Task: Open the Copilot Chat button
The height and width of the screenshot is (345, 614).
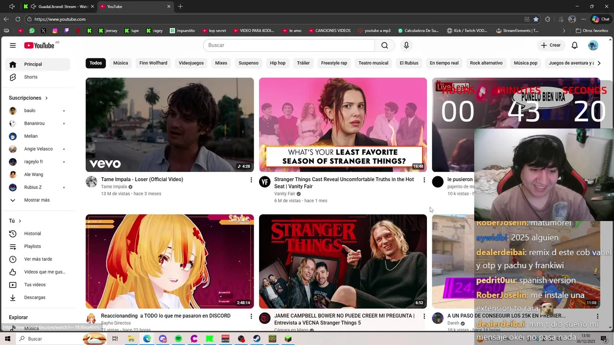Action: coord(601,19)
